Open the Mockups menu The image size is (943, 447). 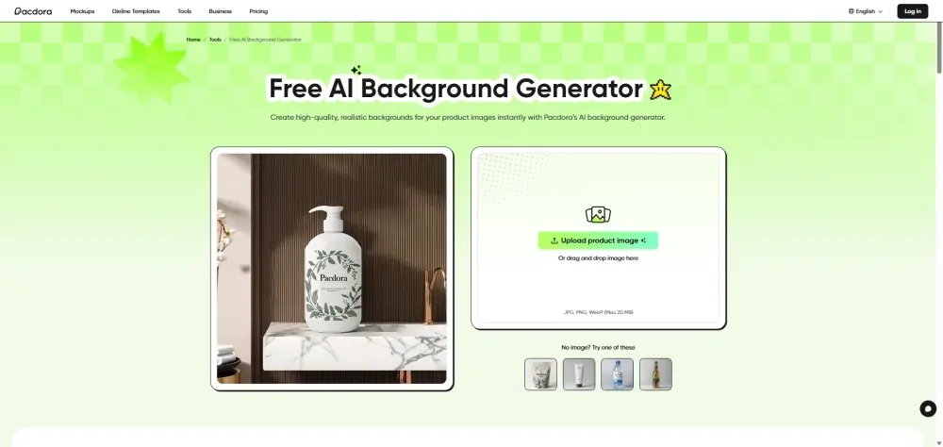[82, 10]
